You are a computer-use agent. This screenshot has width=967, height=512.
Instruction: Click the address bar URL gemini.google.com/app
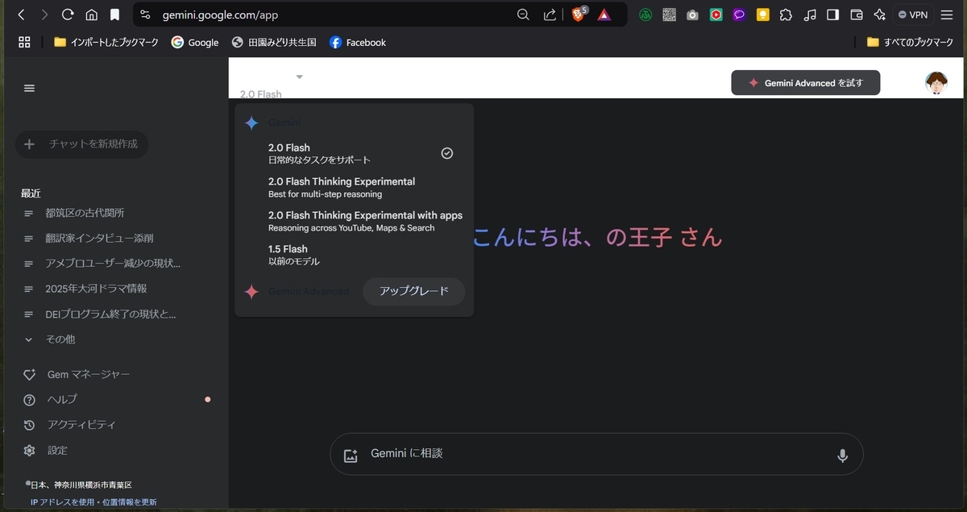(220, 15)
